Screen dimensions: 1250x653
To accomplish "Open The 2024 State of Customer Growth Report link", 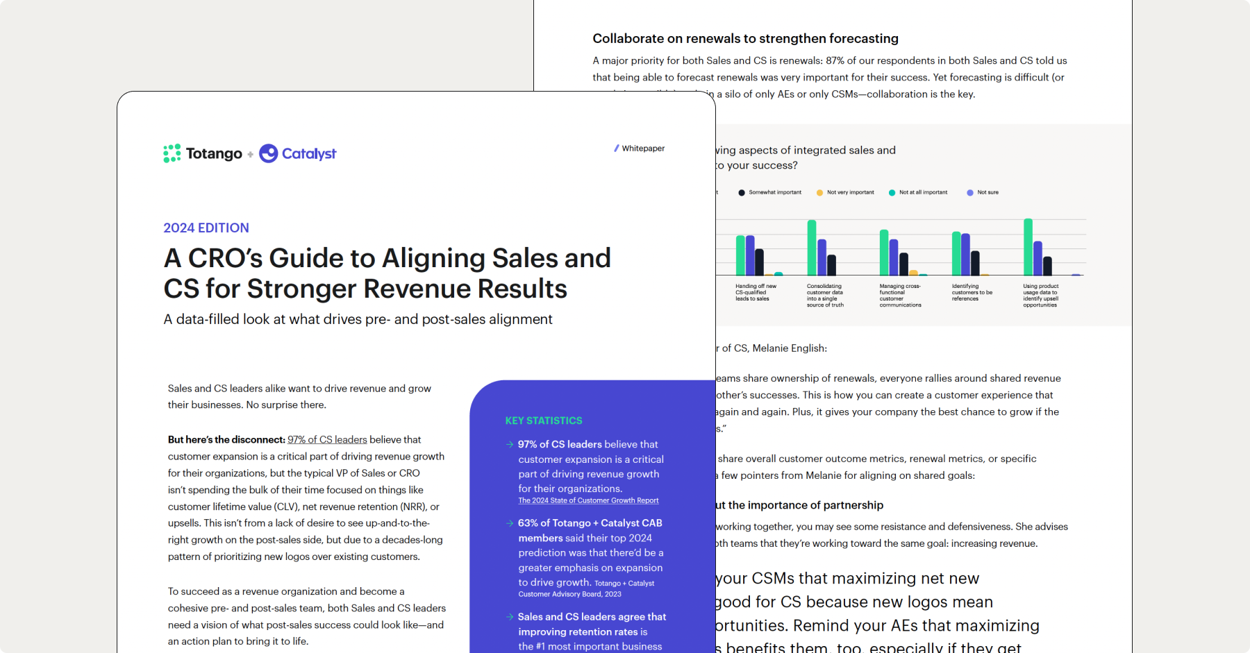I will point(588,500).
